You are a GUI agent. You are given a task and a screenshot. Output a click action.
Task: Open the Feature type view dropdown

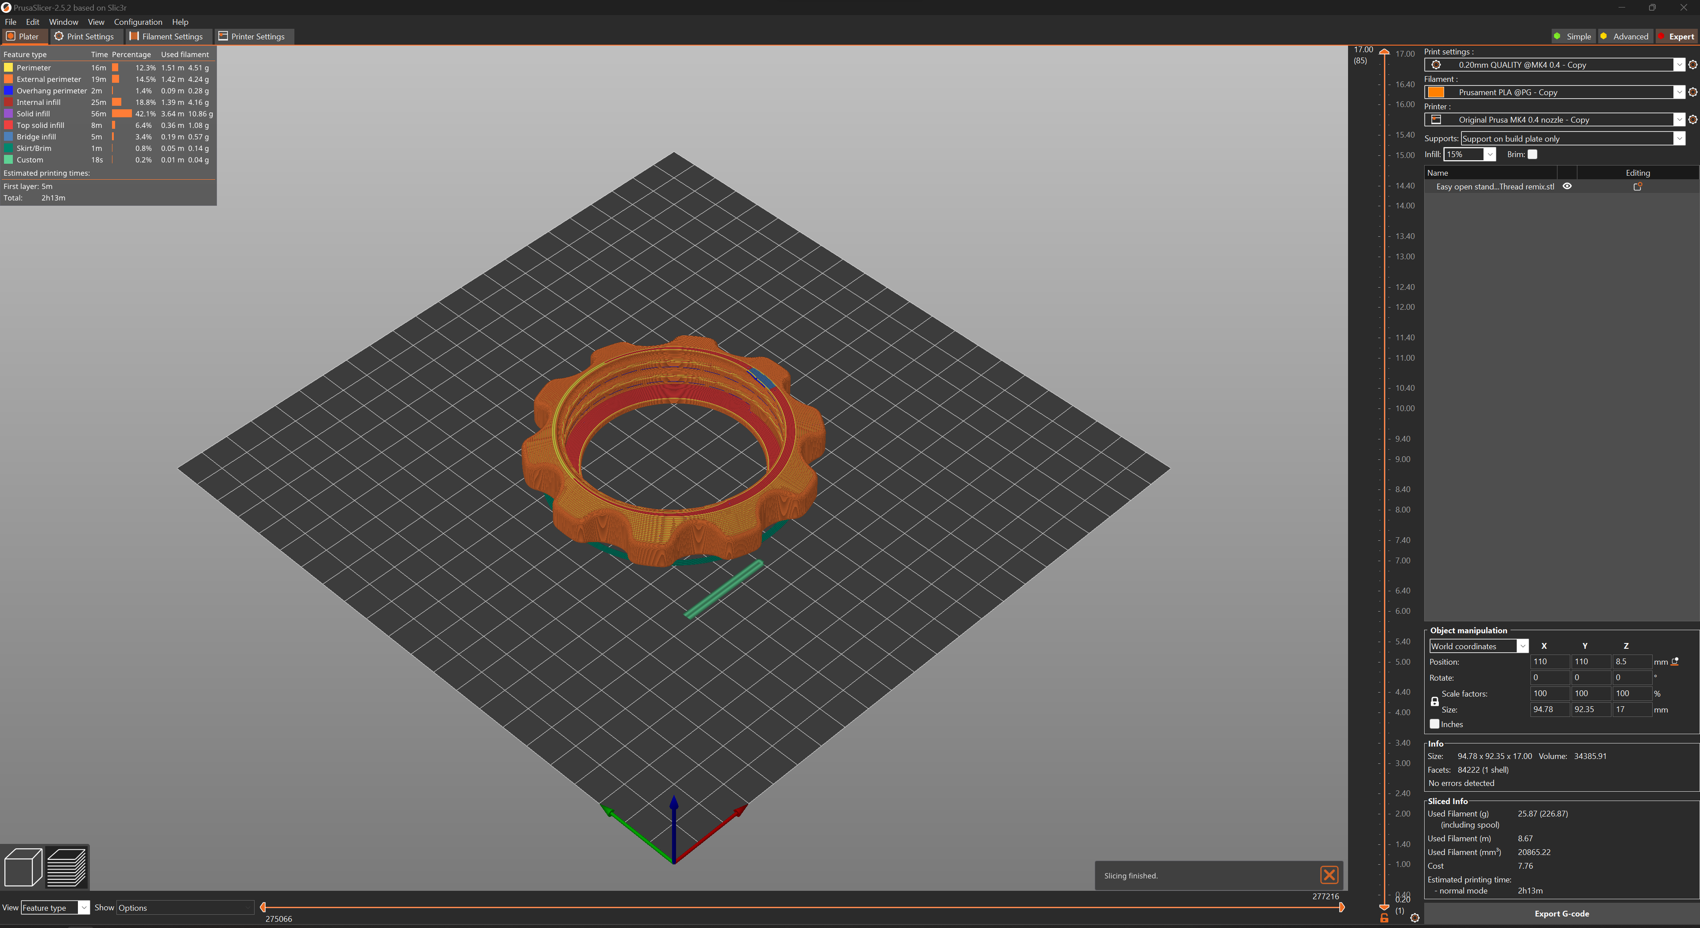click(x=55, y=908)
